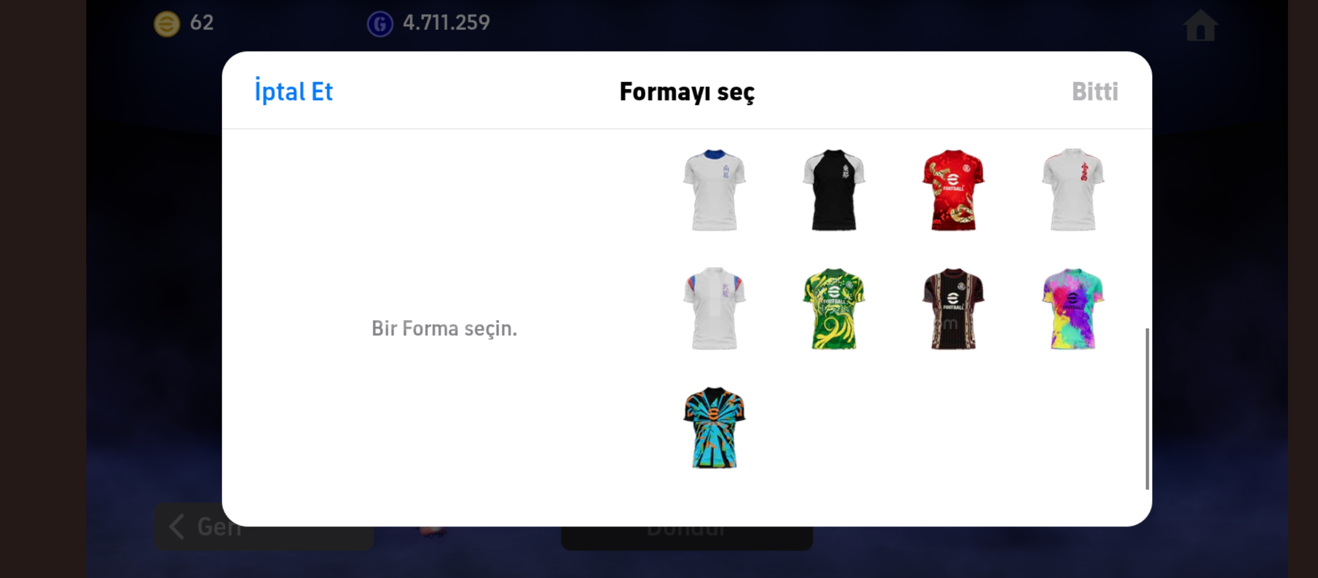Select the cyan and orange burst jersey
The width and height of the screenshot is (1318, 578).
click(714, 428)
